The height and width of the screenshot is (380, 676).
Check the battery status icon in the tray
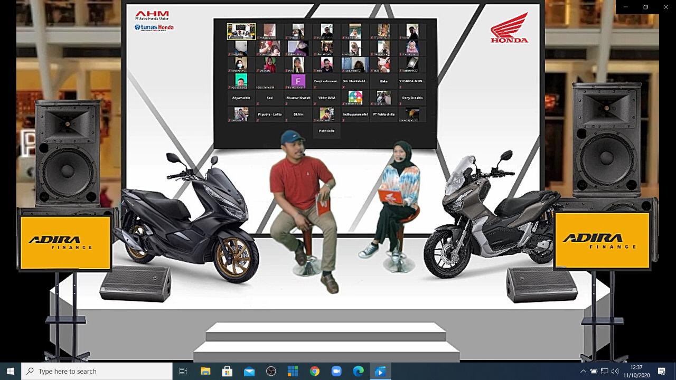(594, 371)
